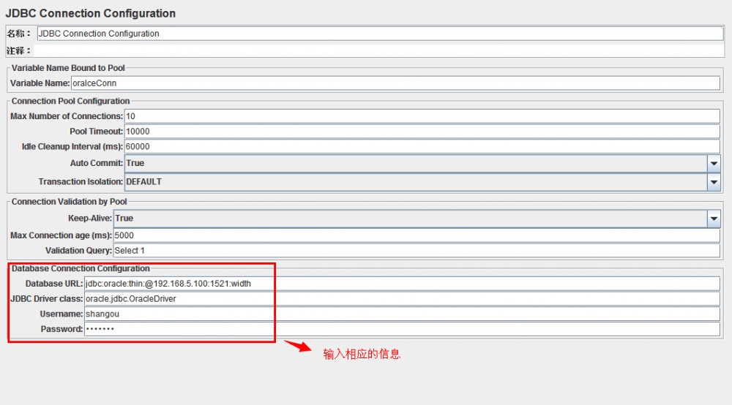
Task: Click the name field showing JDBC Connection Configuration
Action: 380,34
